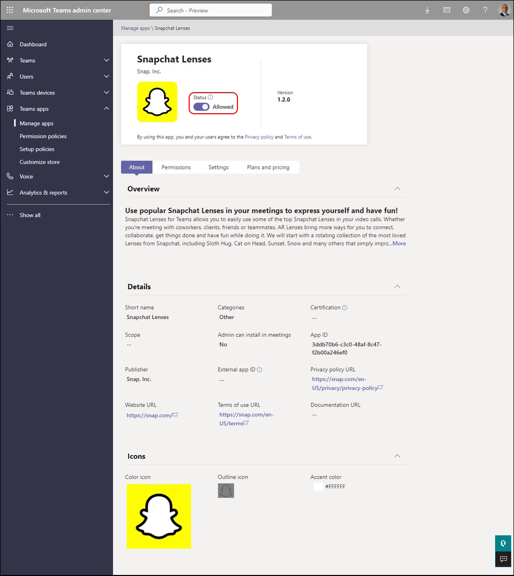Screen dimensions: 514x576
Task: Click the hamburger menu collapse icon
Action: (10, 28)
